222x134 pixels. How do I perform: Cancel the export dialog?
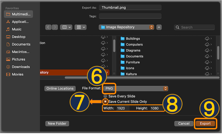(x=184, y=124)
